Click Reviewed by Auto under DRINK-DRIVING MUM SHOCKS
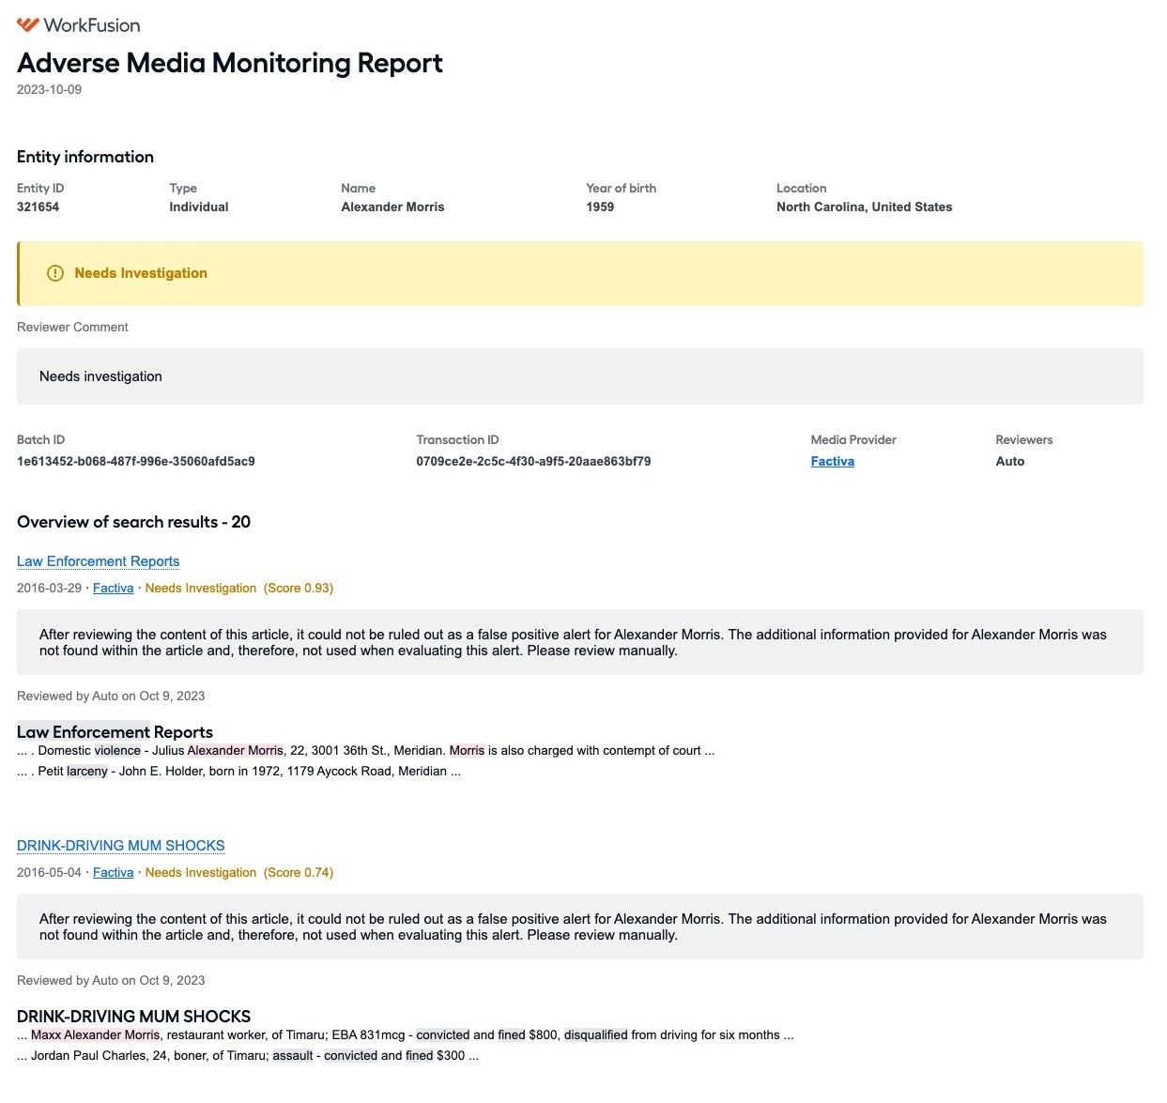Viewport: 1167px width, 1103px height. pos(111,980)
